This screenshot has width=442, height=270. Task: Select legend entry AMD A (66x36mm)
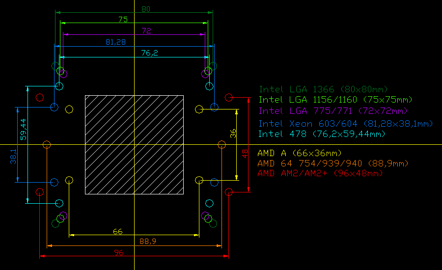(x=300, y=153)
